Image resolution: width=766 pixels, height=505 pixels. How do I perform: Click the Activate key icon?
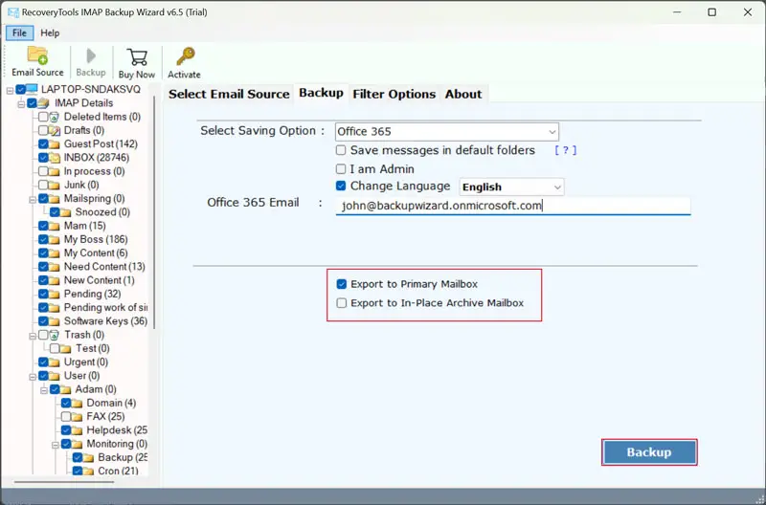(x=184, y=55)
